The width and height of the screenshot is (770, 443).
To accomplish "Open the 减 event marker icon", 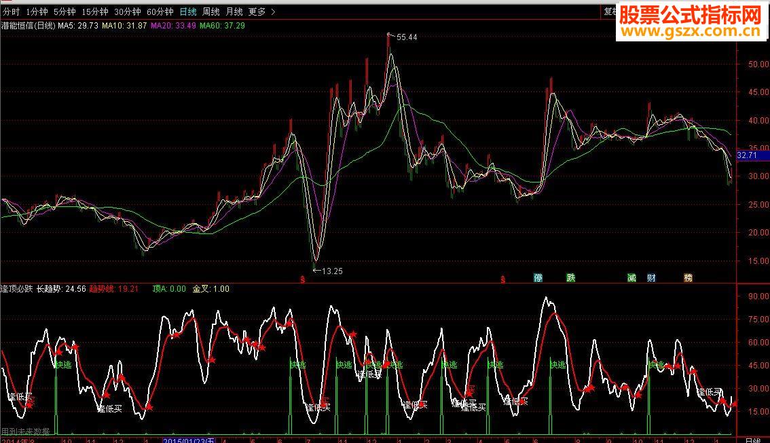I will pos(631,278).
